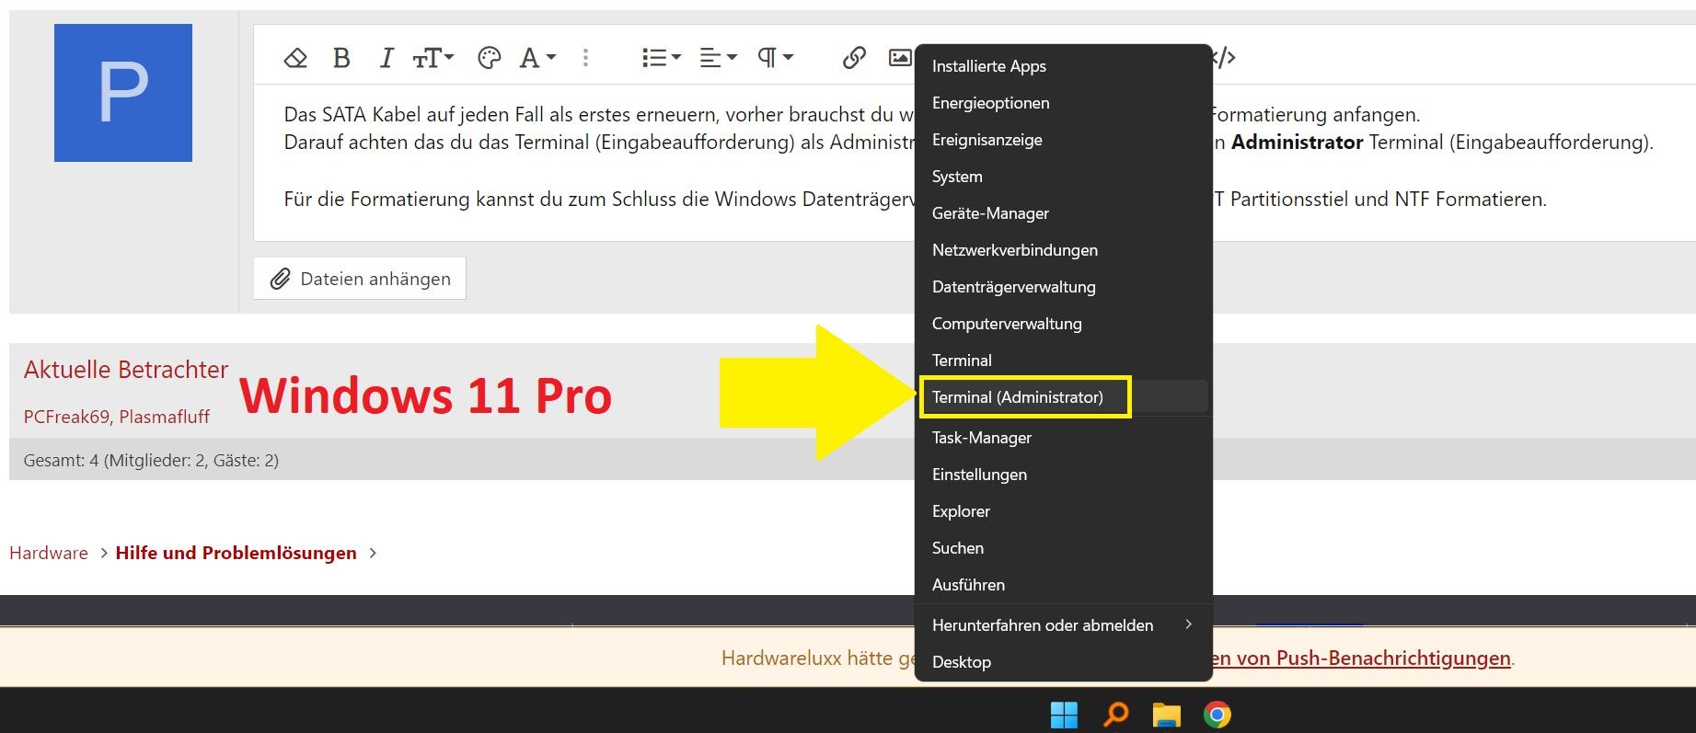Launch Datenträgerverwaltung

pos(1063,287)
